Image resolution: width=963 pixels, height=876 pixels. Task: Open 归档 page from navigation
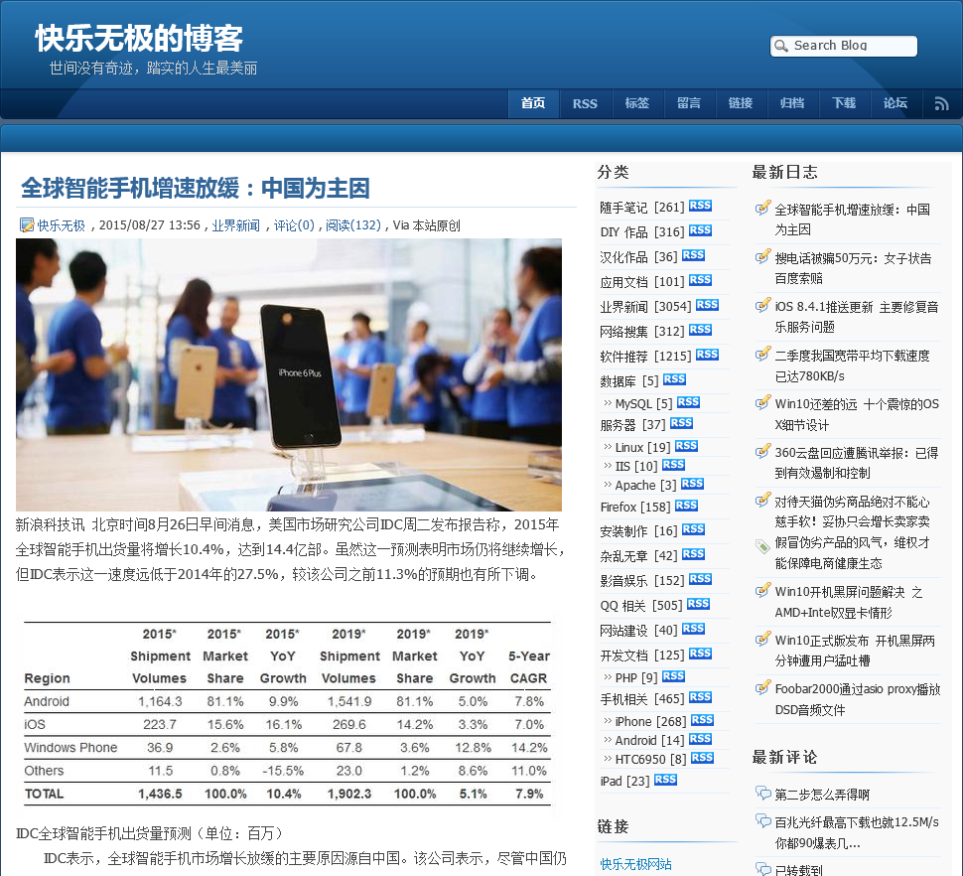coord(791,103)
